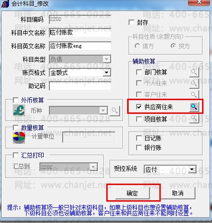The image size is (212, 223).
Task: Click magnifier icon beside 部门核算
Action: click(194, 73)
